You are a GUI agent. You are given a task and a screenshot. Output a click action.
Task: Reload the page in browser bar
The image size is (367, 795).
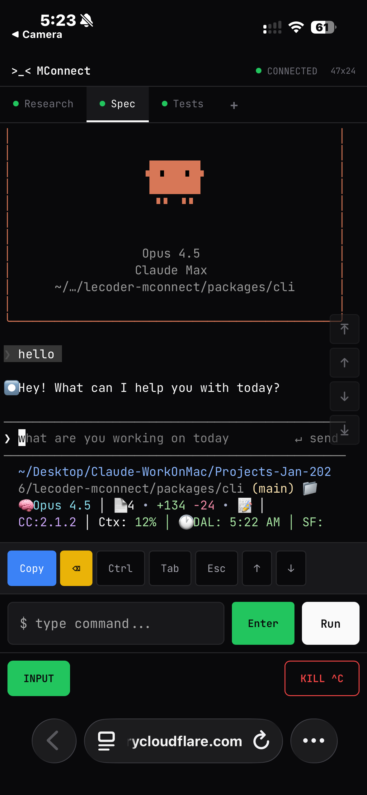(x=261, y=741)
